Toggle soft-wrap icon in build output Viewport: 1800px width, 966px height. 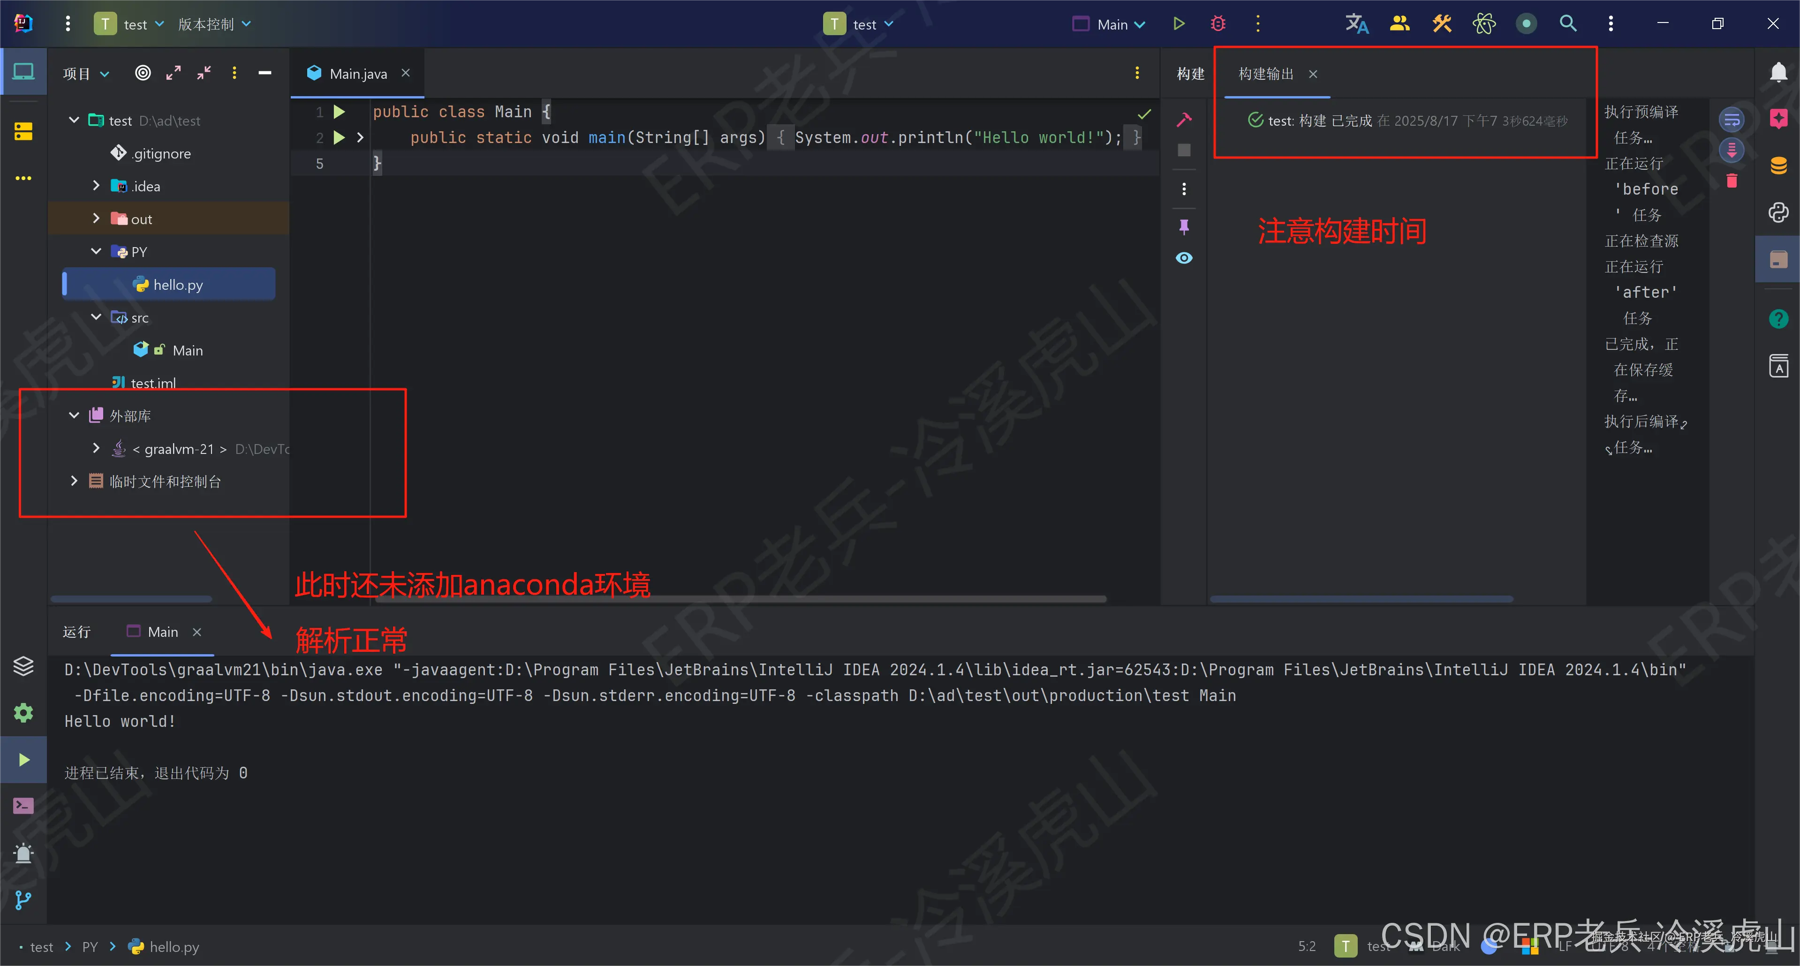[x=1731, y=120]
